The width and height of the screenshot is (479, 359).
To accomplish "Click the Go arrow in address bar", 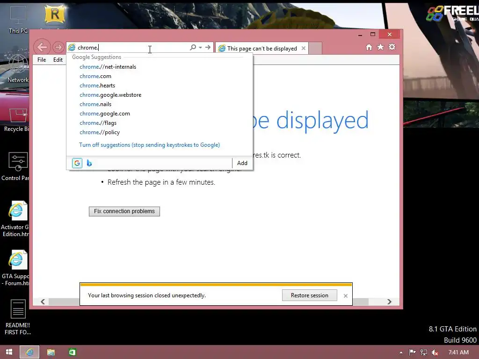I will pos(208,47).
